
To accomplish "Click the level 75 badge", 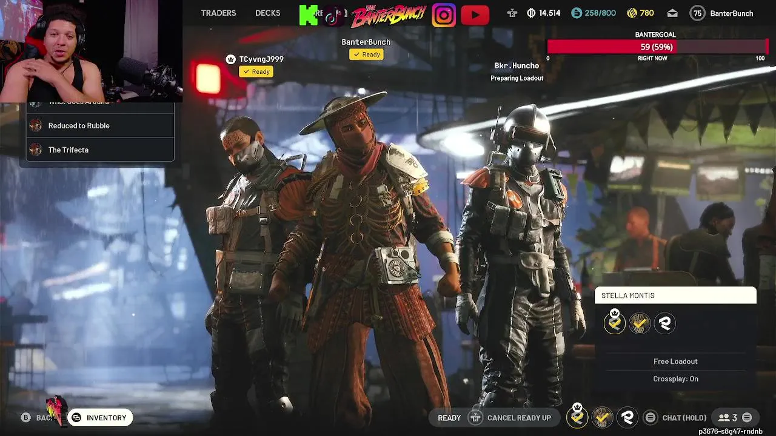I will [698, 13].
